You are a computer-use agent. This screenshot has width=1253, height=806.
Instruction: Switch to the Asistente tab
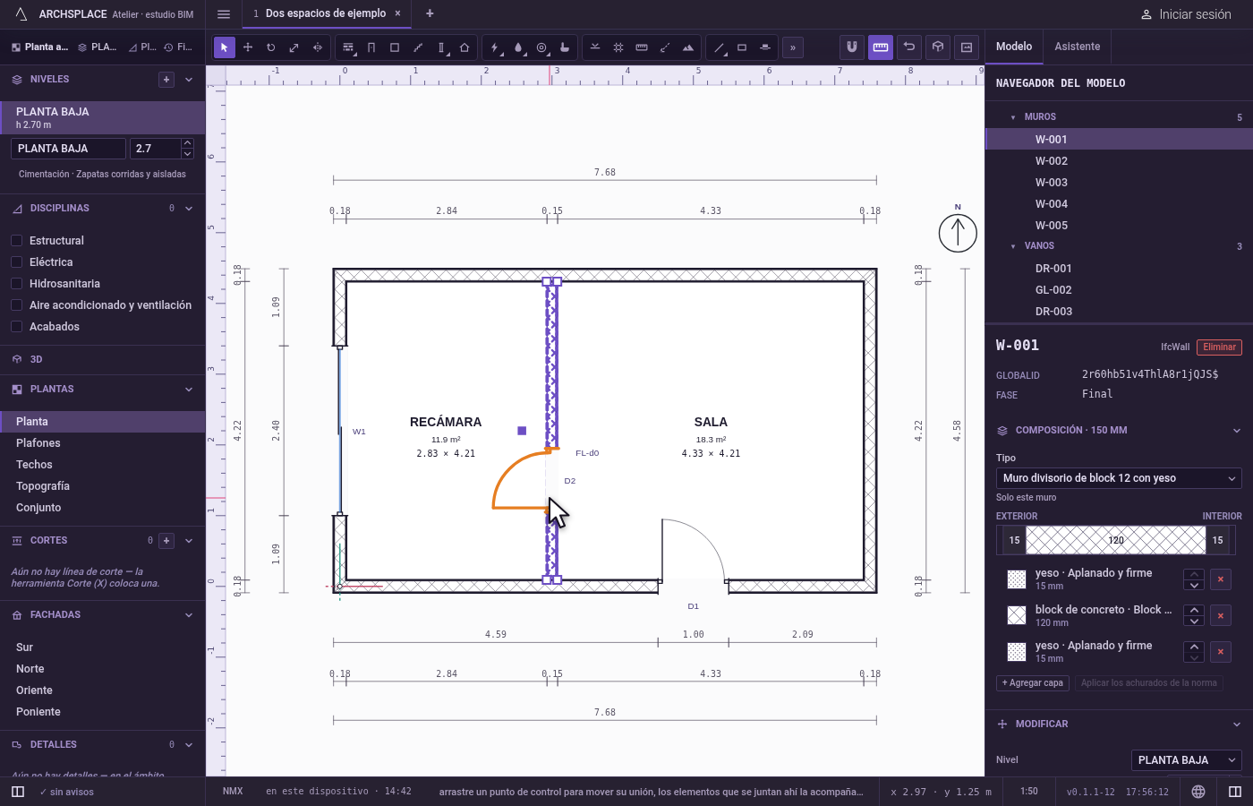pyautogui.click(x=1078, y=47)
